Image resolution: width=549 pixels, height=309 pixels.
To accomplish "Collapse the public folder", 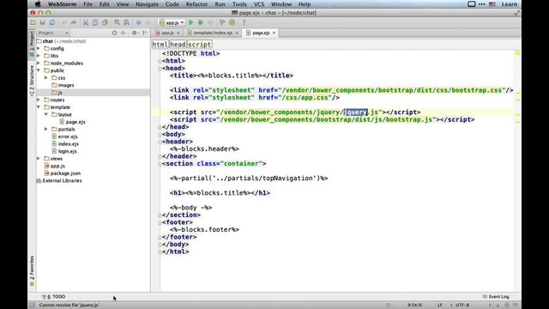I will (x=39, y=70).
